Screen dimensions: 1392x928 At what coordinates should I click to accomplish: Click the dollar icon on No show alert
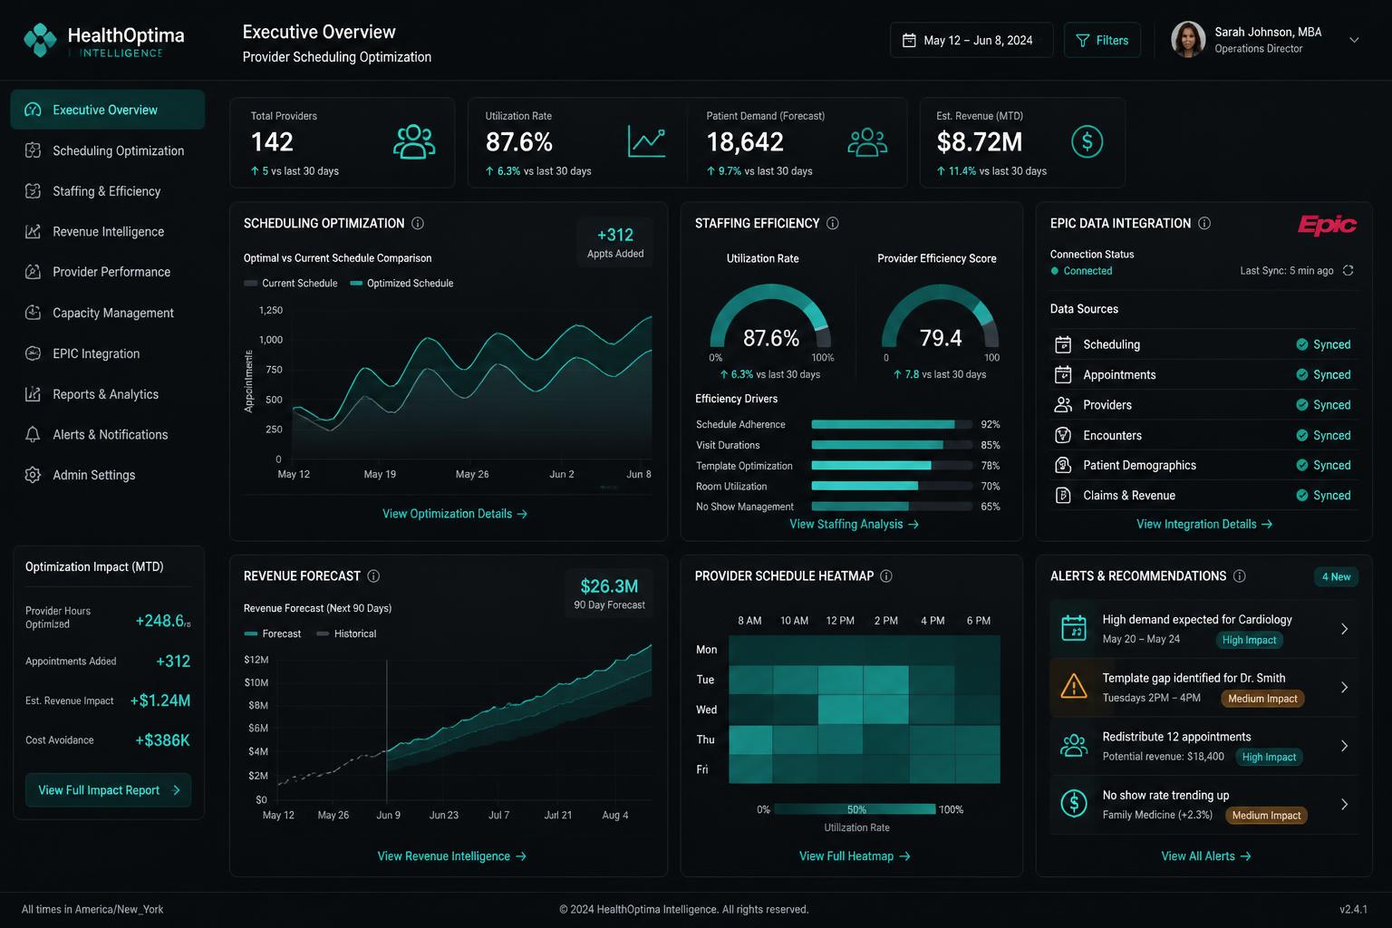coord(1074,803)
